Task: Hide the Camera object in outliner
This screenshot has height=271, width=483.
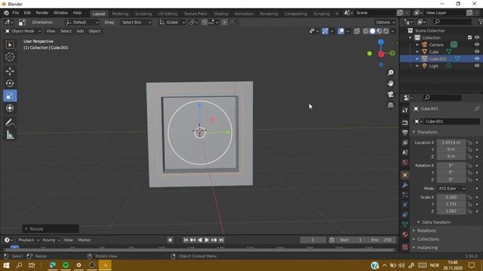Action: [x=477, y=45]
